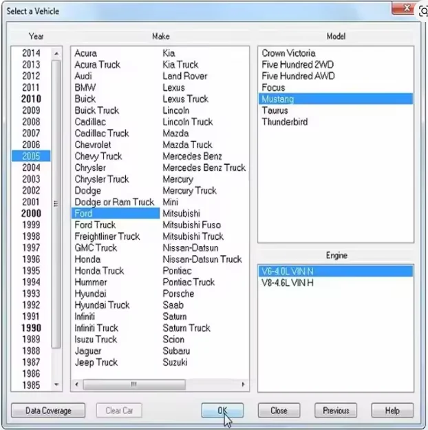This screenshot has width=428, height=430.
Task: Select year 2005 in Year list
Action: coord(31,156)
